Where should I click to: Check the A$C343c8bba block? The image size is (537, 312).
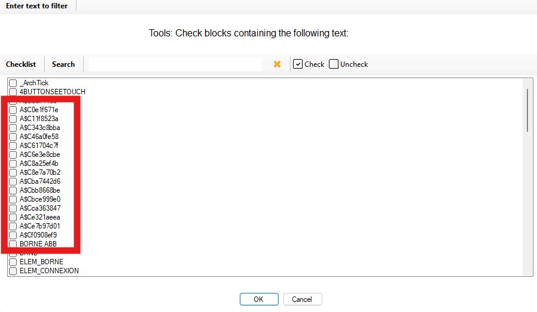[13, 128]
